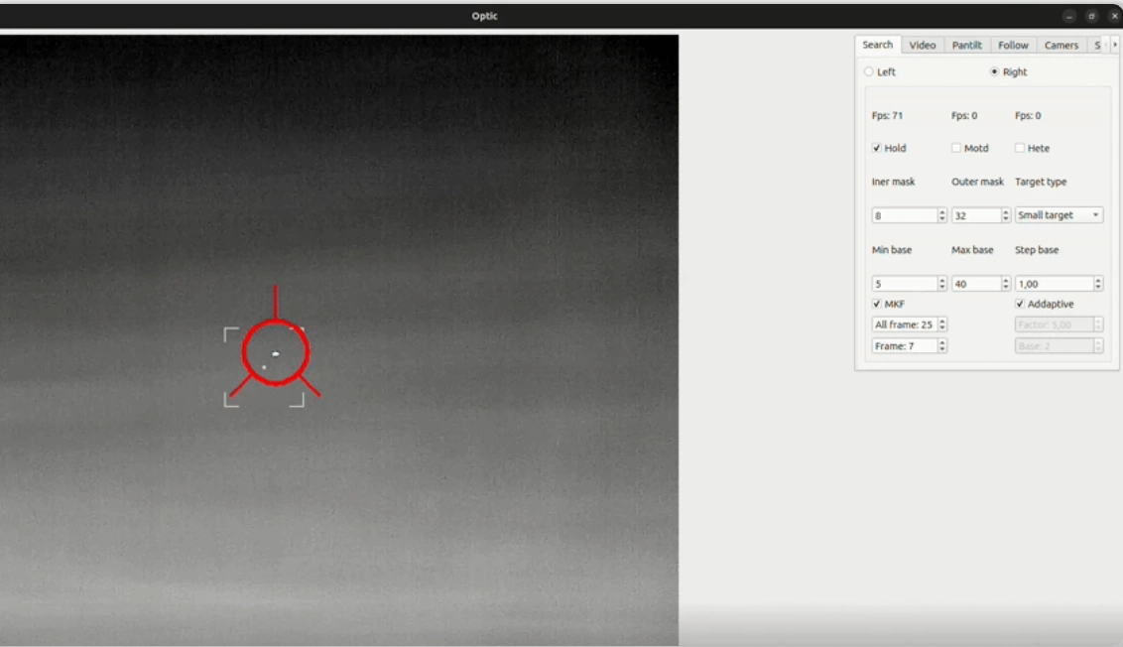Click the red target reticle in video
The width and height of the screenshot is (1123, 647).
(x=276, y=353)
